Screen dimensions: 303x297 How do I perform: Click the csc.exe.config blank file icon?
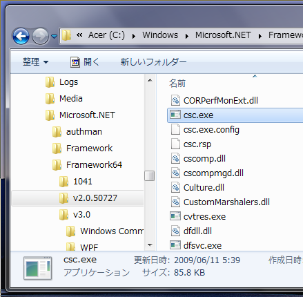[x=175, y=129]
